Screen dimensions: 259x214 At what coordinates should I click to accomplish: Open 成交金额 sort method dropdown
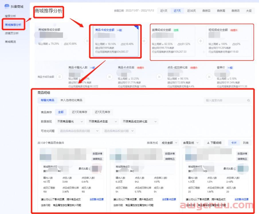(x=169, y=143)
